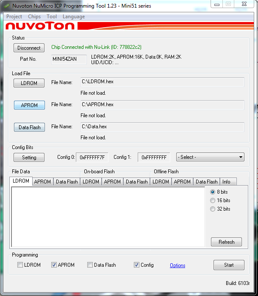Click the Config 0 value field
This screenshot has width=258, height=296.
(92, 157)
